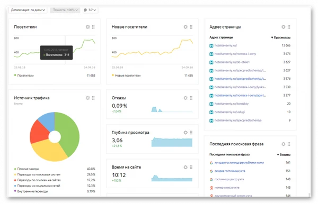
Task: Click drag handle of Глубина просмотра widget
Action: [x=191, y=133]
